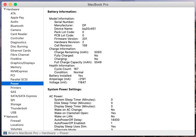Select Firewall under Network
196x137 pixels.
pos(16,121)
